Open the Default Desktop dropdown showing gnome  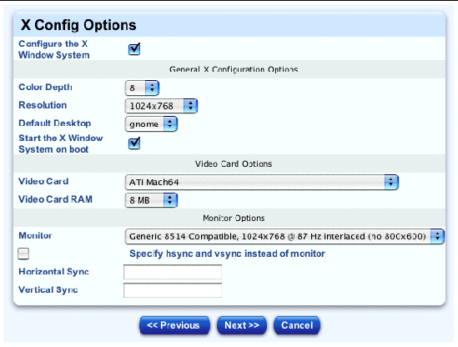151,124
